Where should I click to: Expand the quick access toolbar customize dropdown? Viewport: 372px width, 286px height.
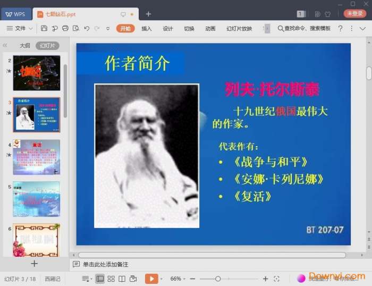click(108, 29)
